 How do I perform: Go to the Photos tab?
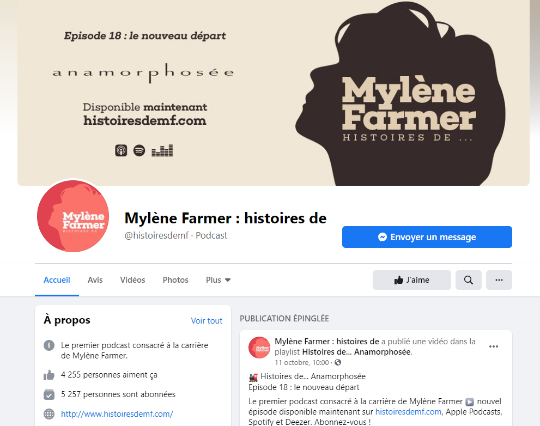pos(175,280)
